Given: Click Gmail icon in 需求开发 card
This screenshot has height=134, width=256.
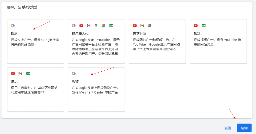Looking at the screenshot, I should tap(142, 25).
